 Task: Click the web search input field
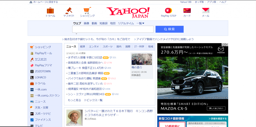point(113,29)
